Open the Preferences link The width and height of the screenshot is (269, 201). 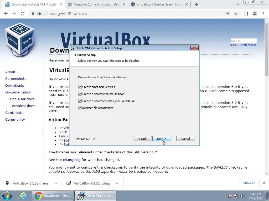(x=249, y=45)
